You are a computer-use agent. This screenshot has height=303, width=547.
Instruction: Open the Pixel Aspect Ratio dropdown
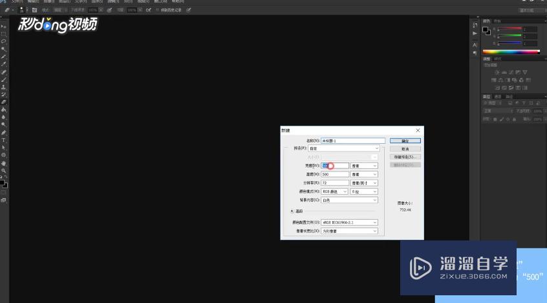[350, 231]
